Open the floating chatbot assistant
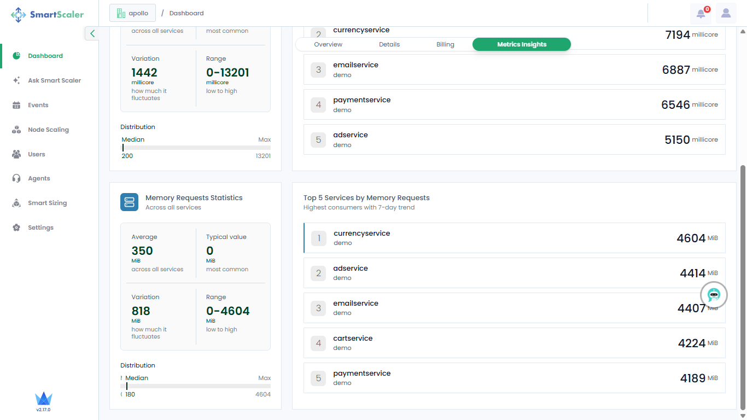The image size is (747, 420). (714, 295)
